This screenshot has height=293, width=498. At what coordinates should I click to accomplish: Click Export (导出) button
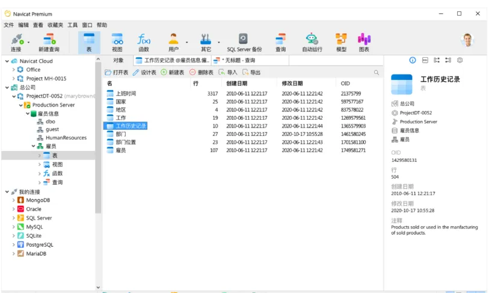(x=251, y=72)
